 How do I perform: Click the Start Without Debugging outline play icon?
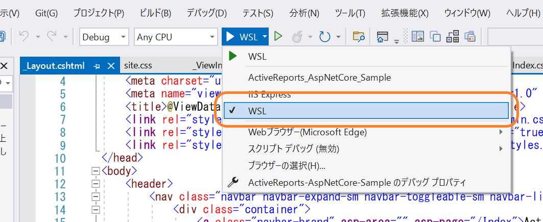point(278,36)
